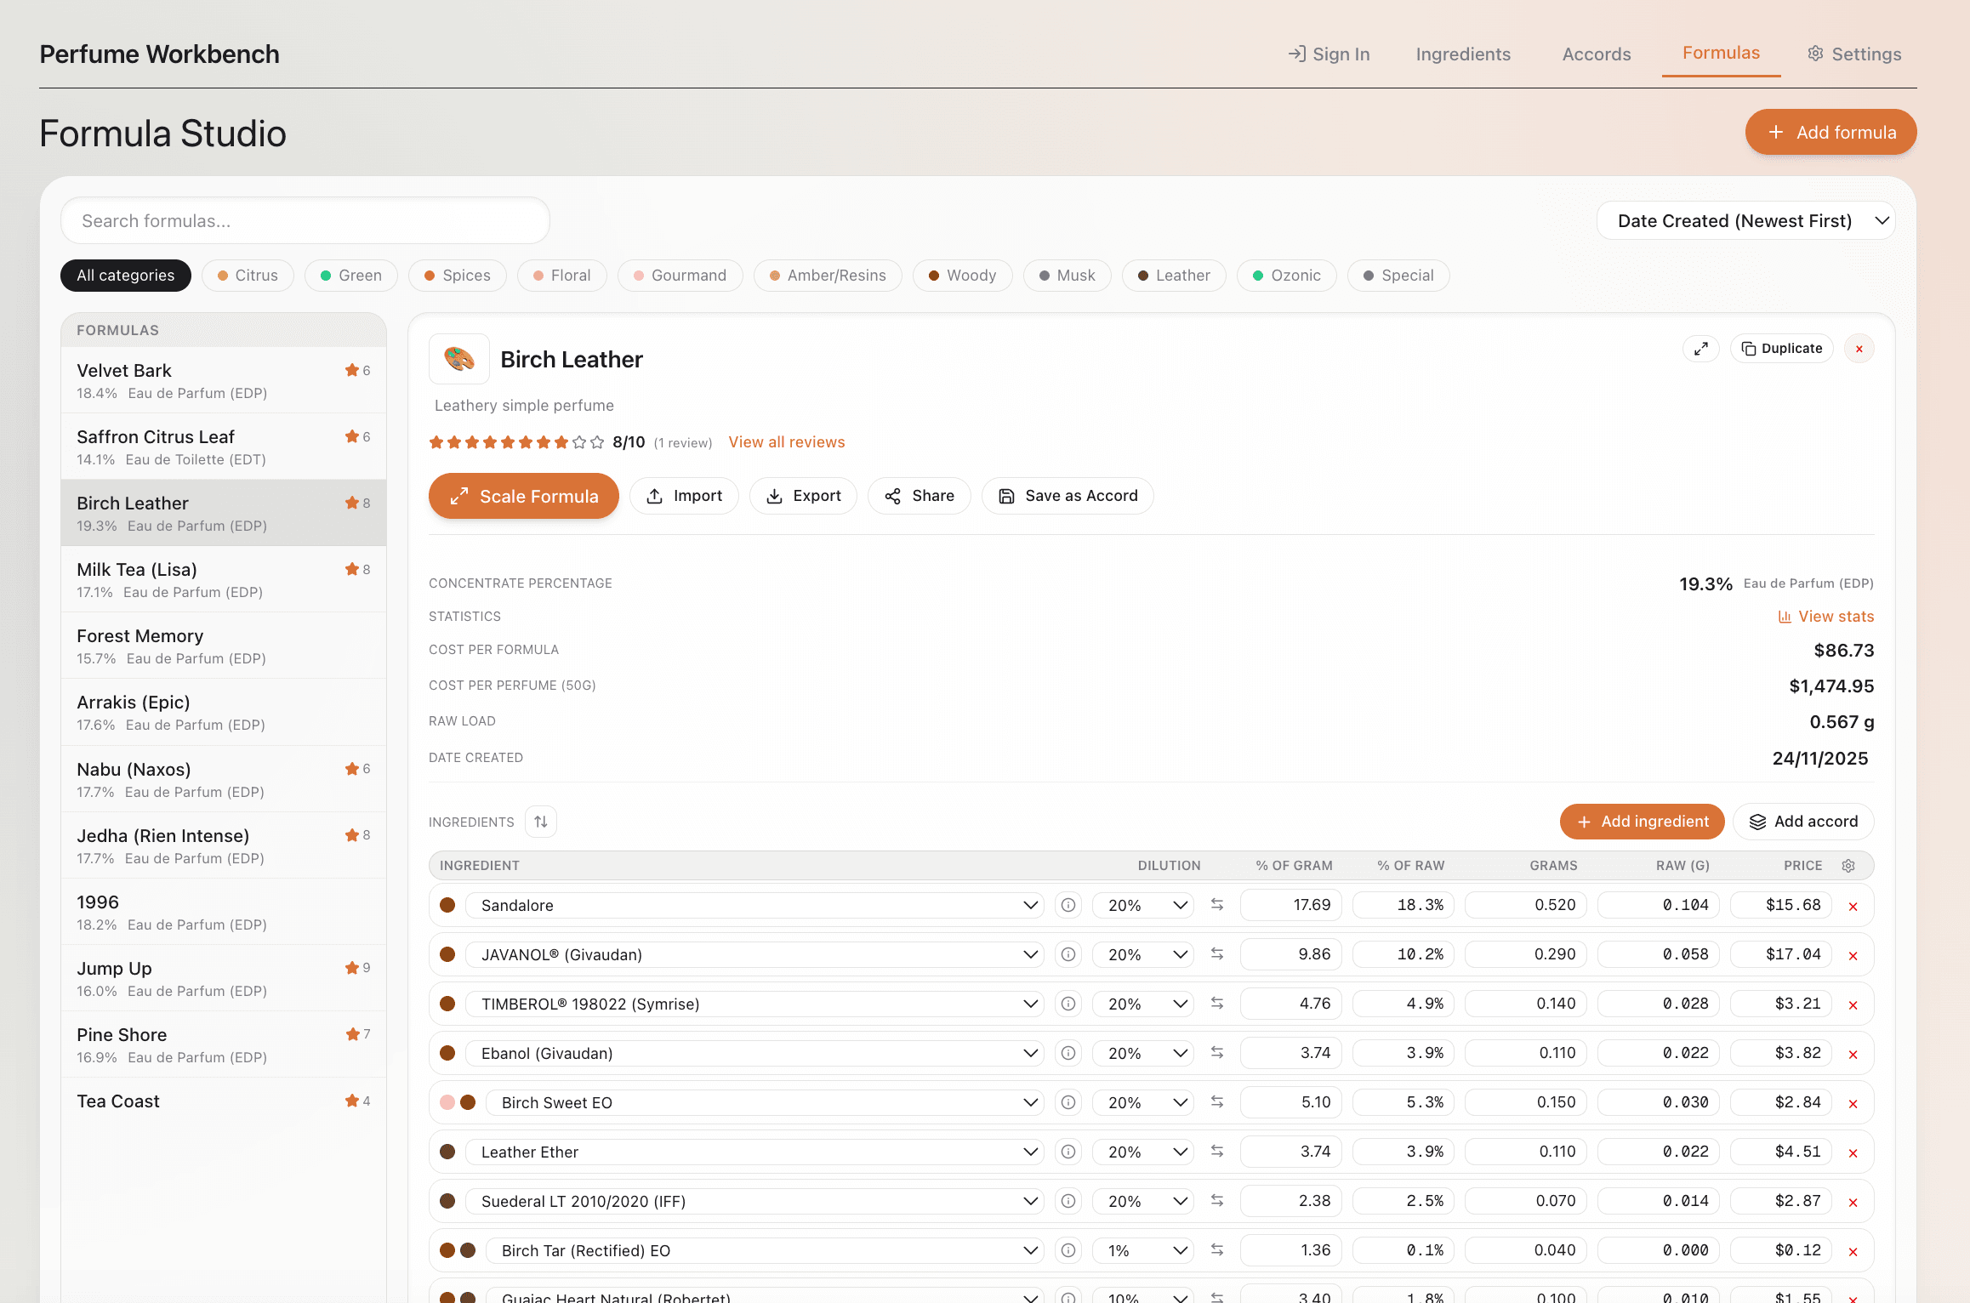The width and height of the screenshot is (1970, 1303).
Task: Click the Share icon for Birch Leather
Action: tap(892, 496)
